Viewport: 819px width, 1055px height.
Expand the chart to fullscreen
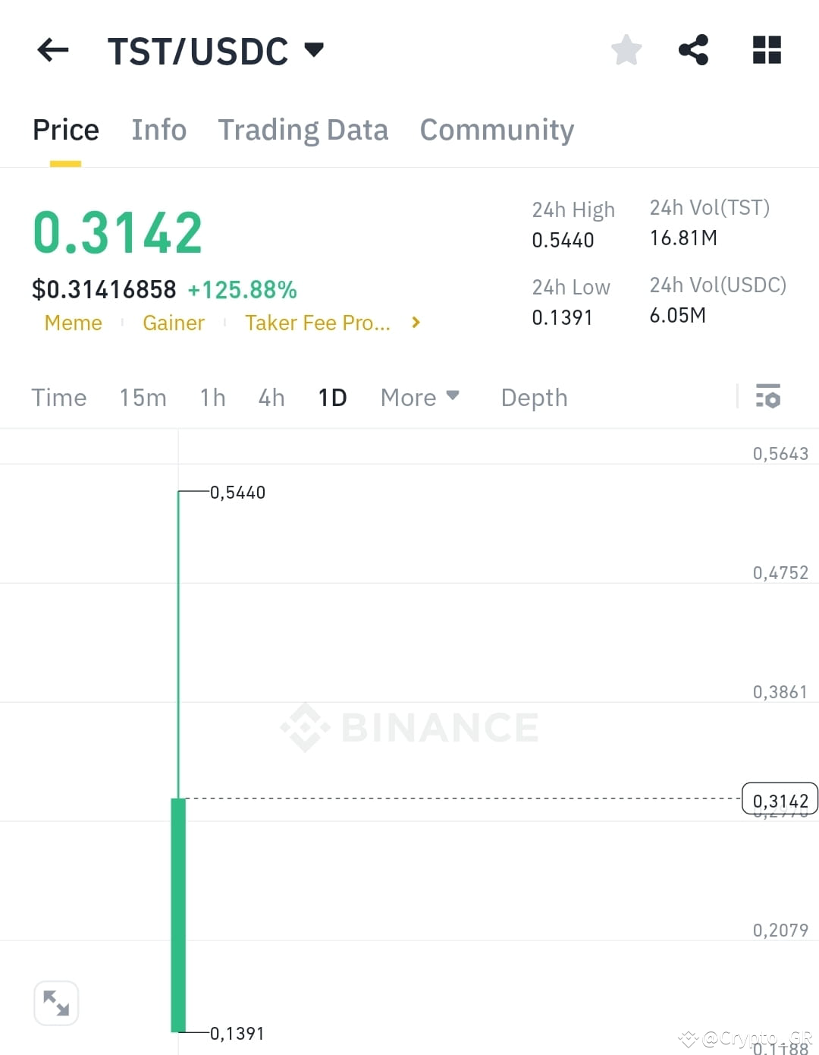tap(56, 1003)
